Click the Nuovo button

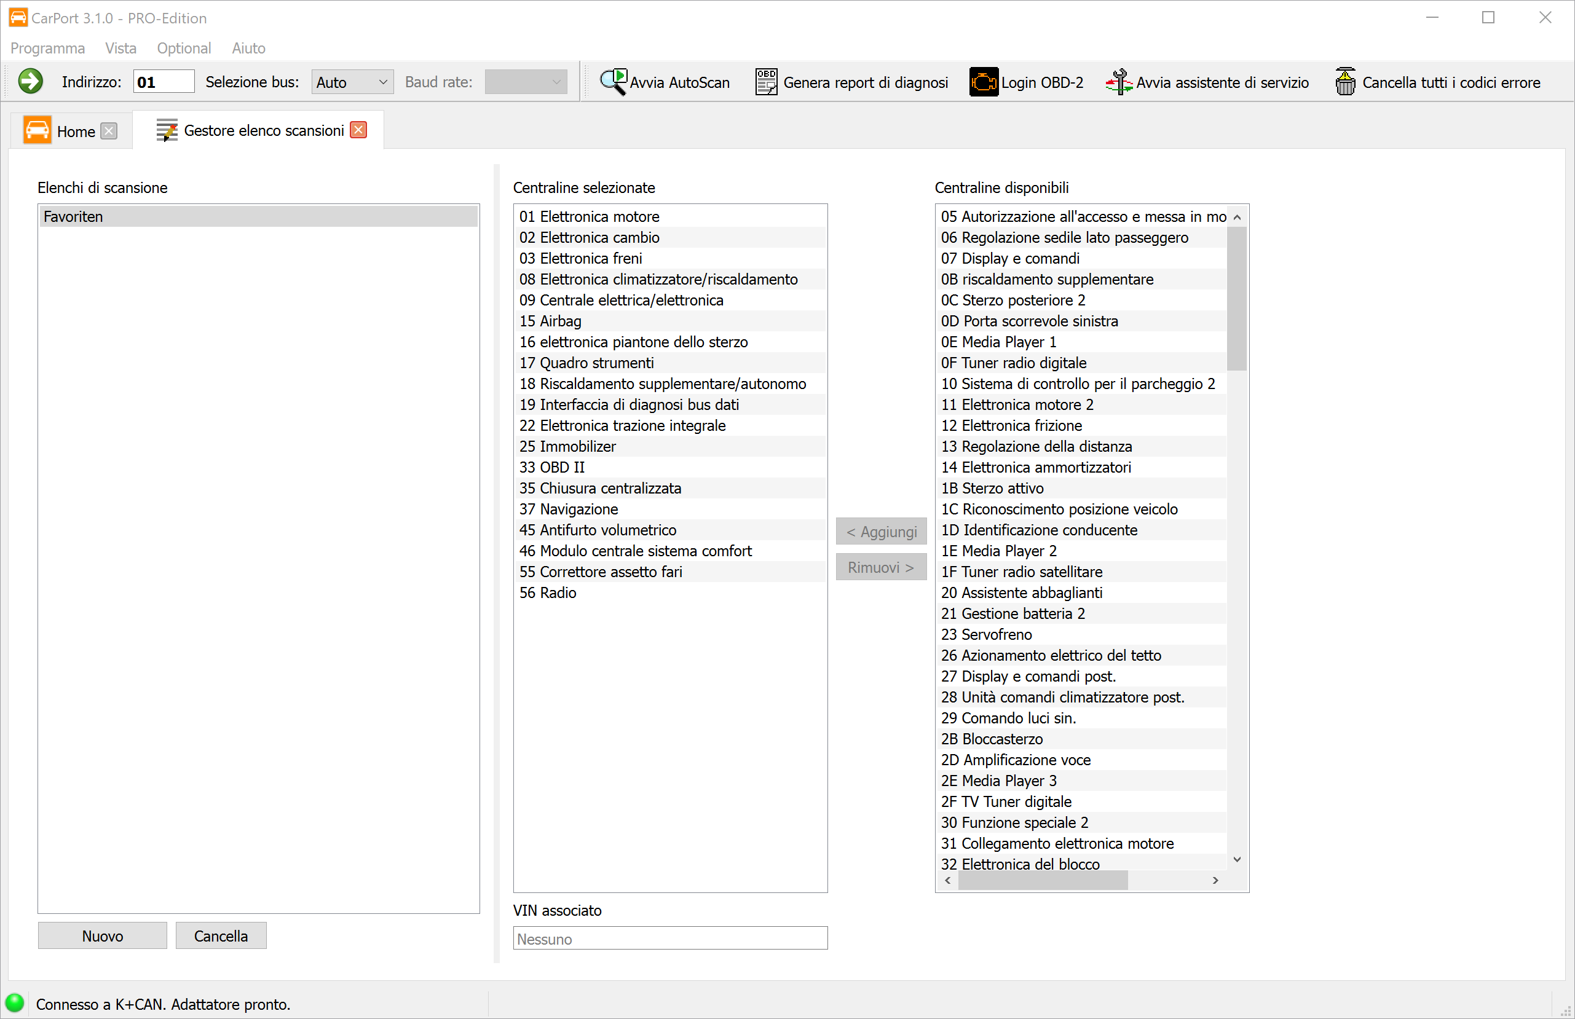click(x=102, y=935)
